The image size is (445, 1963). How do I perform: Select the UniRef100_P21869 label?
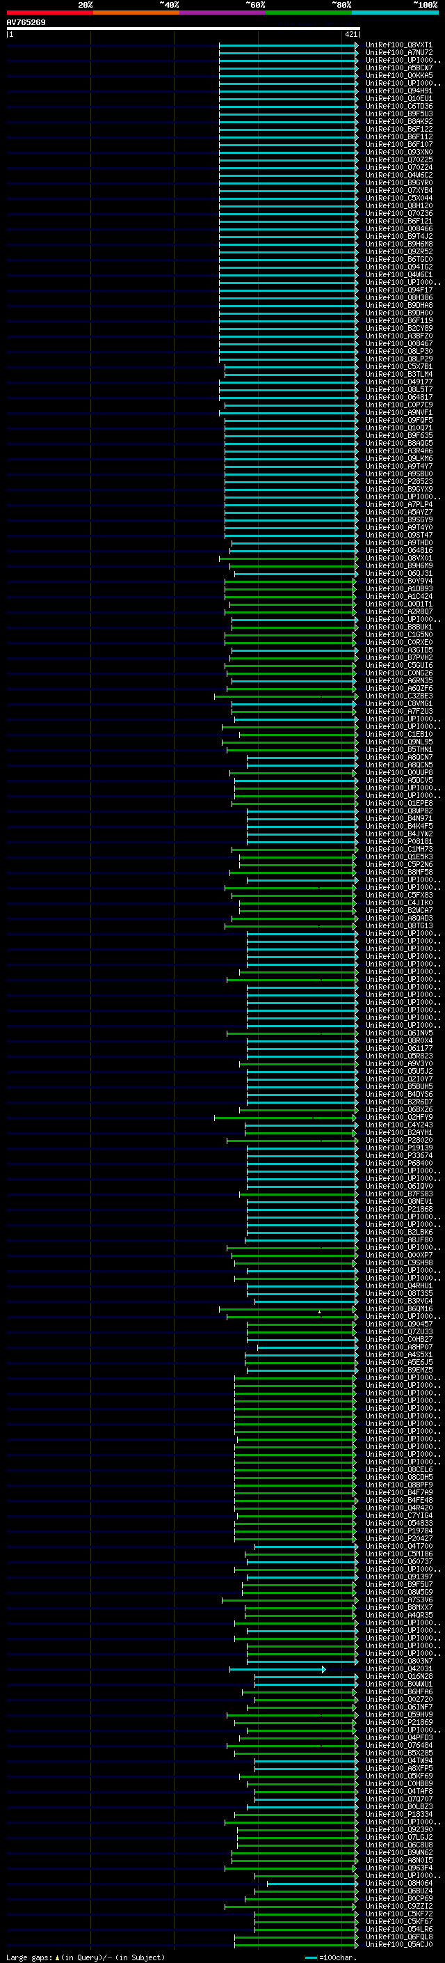pyautogui.click(x=398, y=1722)
